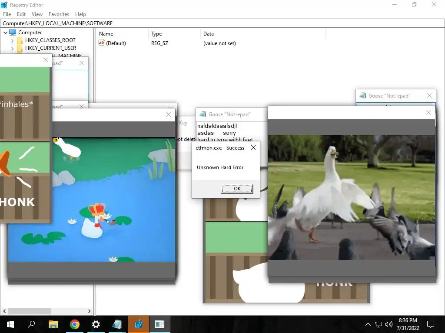Minimize the Registry Editor window
Screen dimensions: 445x333
[x=395, y=5]
